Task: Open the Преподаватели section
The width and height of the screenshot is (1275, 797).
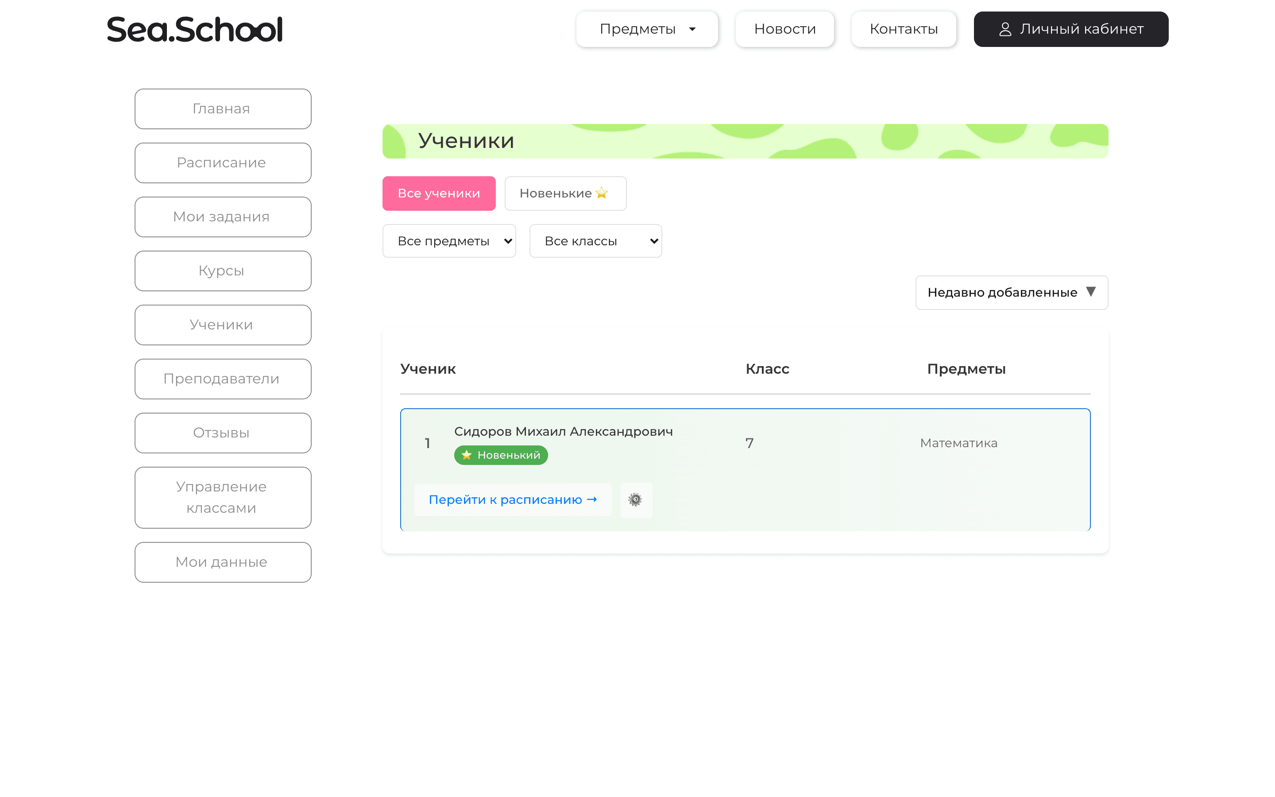Action: click(x=223, y=379)
